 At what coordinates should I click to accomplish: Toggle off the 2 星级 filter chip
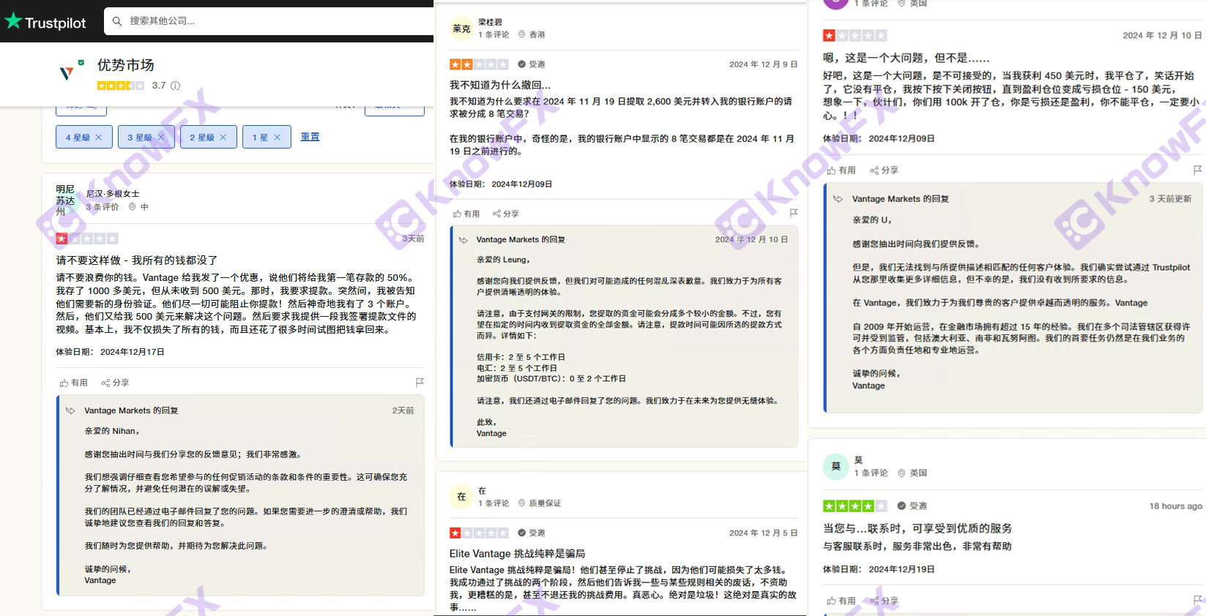pyautogui.click(x=208, y=137)
